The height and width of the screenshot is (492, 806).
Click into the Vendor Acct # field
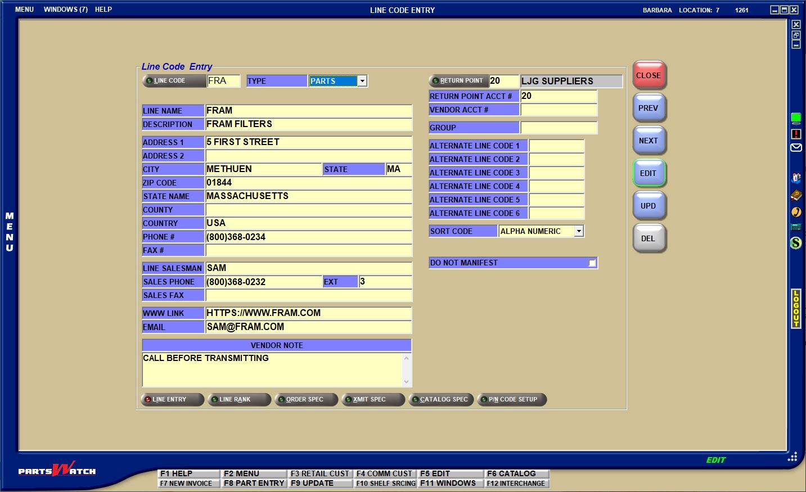coord(559,110)
